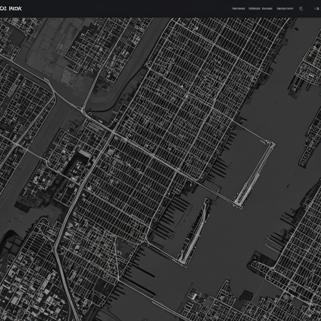Open the first header navigation link
The width and height of the screenshot is (321, 321).
click(239, 9)
